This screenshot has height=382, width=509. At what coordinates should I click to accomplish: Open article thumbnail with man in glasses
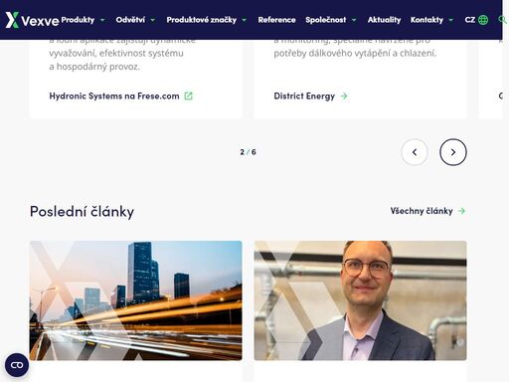click(x=361, y=300)
